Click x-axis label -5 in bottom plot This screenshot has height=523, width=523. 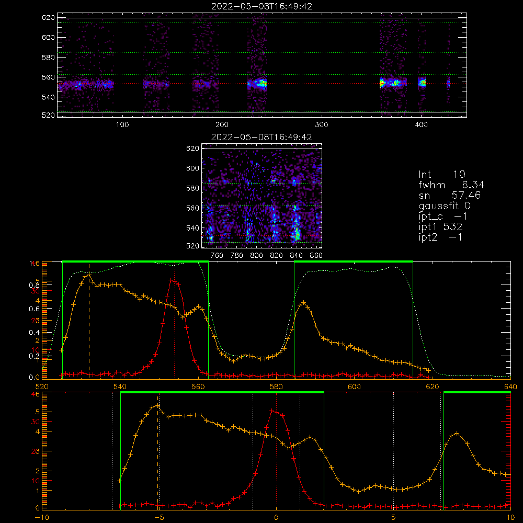coord(159,518)
